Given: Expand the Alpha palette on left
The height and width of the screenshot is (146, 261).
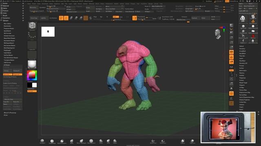Looking at the screenshot, I should [x=5, y=8].
